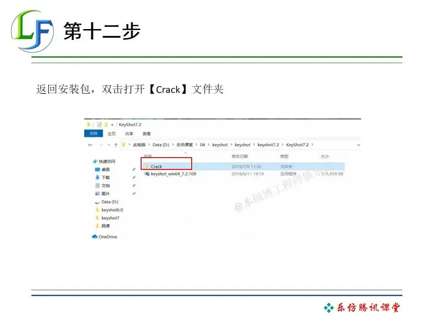The width and height of the screenshot is (437, 327).
Task: Click the 515,959 KB size value
Action: click(x=332, y=174)
